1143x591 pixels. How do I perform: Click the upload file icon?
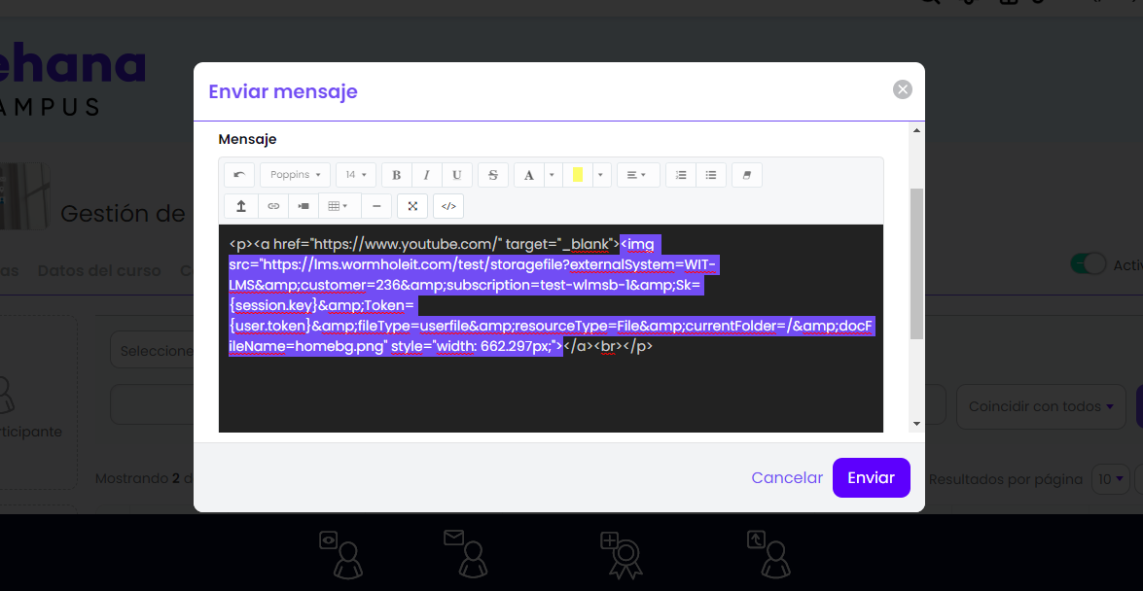point(240,206)
